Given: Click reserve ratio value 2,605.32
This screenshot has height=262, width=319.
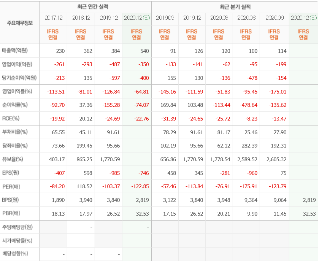Looking at the screenshot, I should [276, 159].
